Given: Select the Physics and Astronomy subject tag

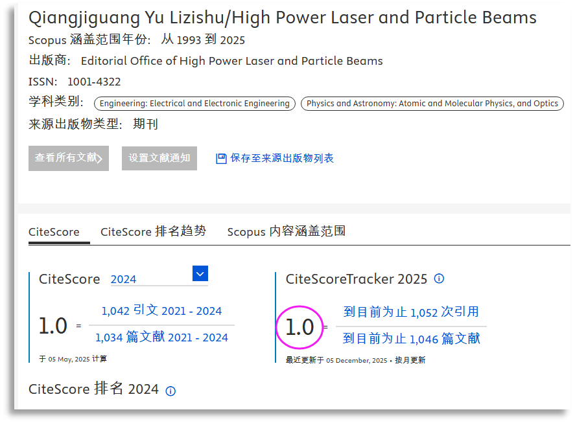Looking at the screenshot, I should pos(432,104).
